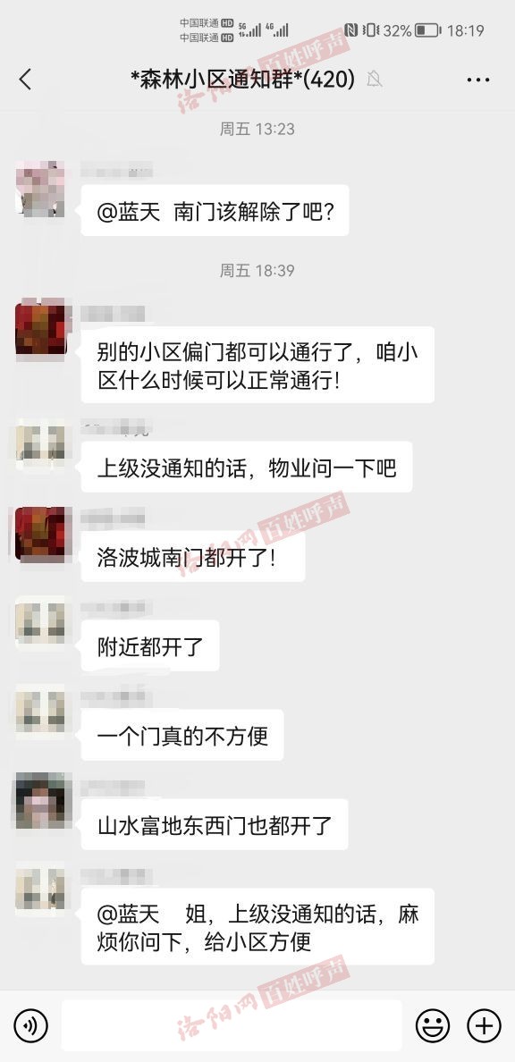
Task: Tap the battery indicator in status bar
Action: pos(427,30)
